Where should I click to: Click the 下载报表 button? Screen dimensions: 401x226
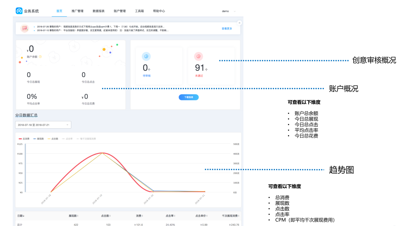[189, 97]
